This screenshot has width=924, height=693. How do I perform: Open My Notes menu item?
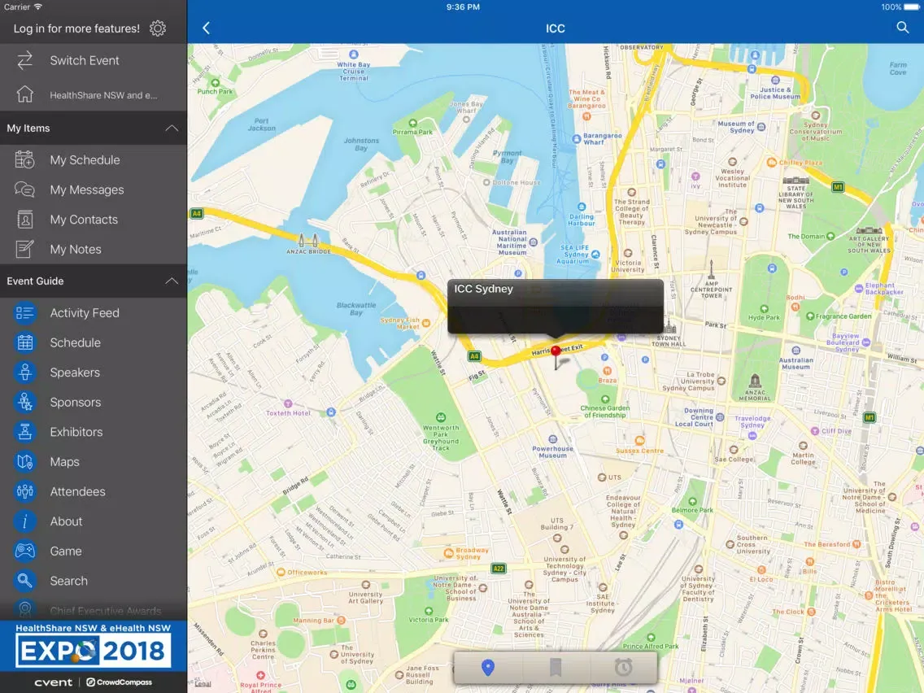click(94, 249)
